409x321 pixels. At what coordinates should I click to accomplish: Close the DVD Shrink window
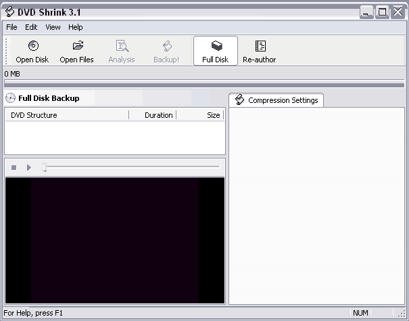(x=398, y=12)
